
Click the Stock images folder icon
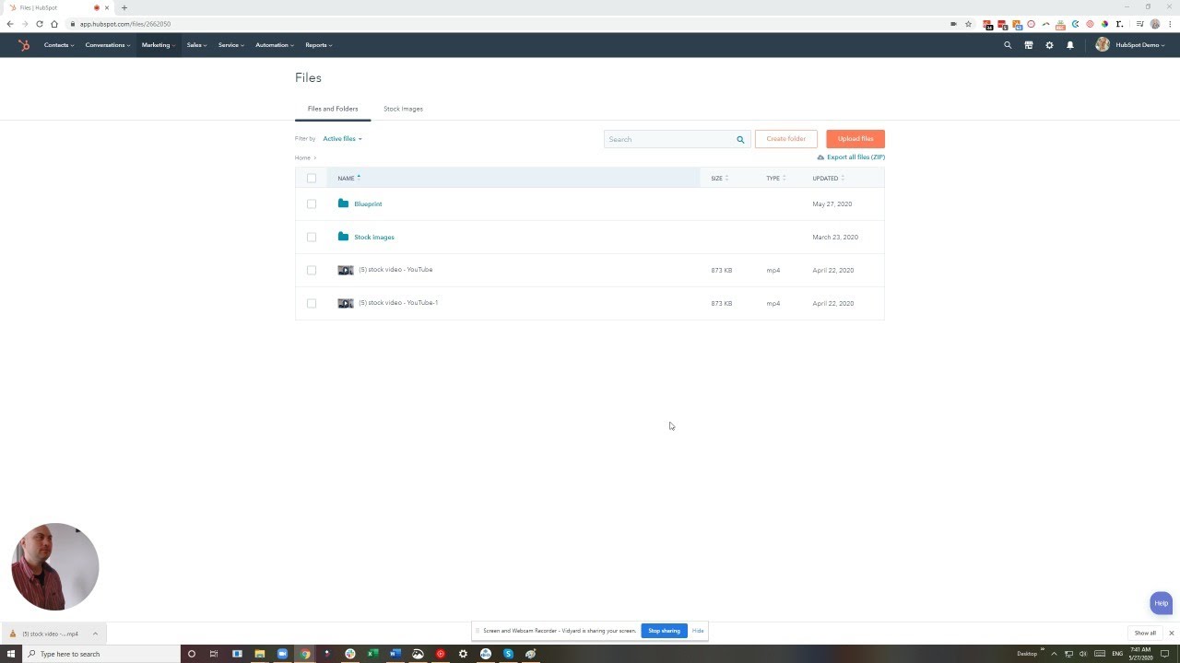(x=343, y=237)
